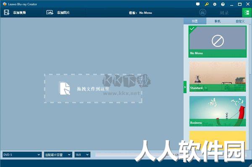Switch to the 联机 online tab

click(x=218, y=21)
